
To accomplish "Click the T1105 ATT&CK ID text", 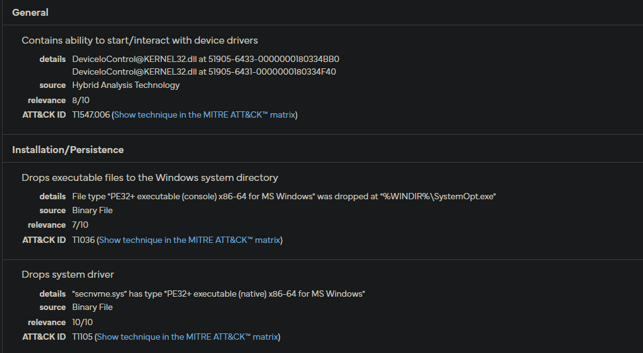I will point(82,337).
